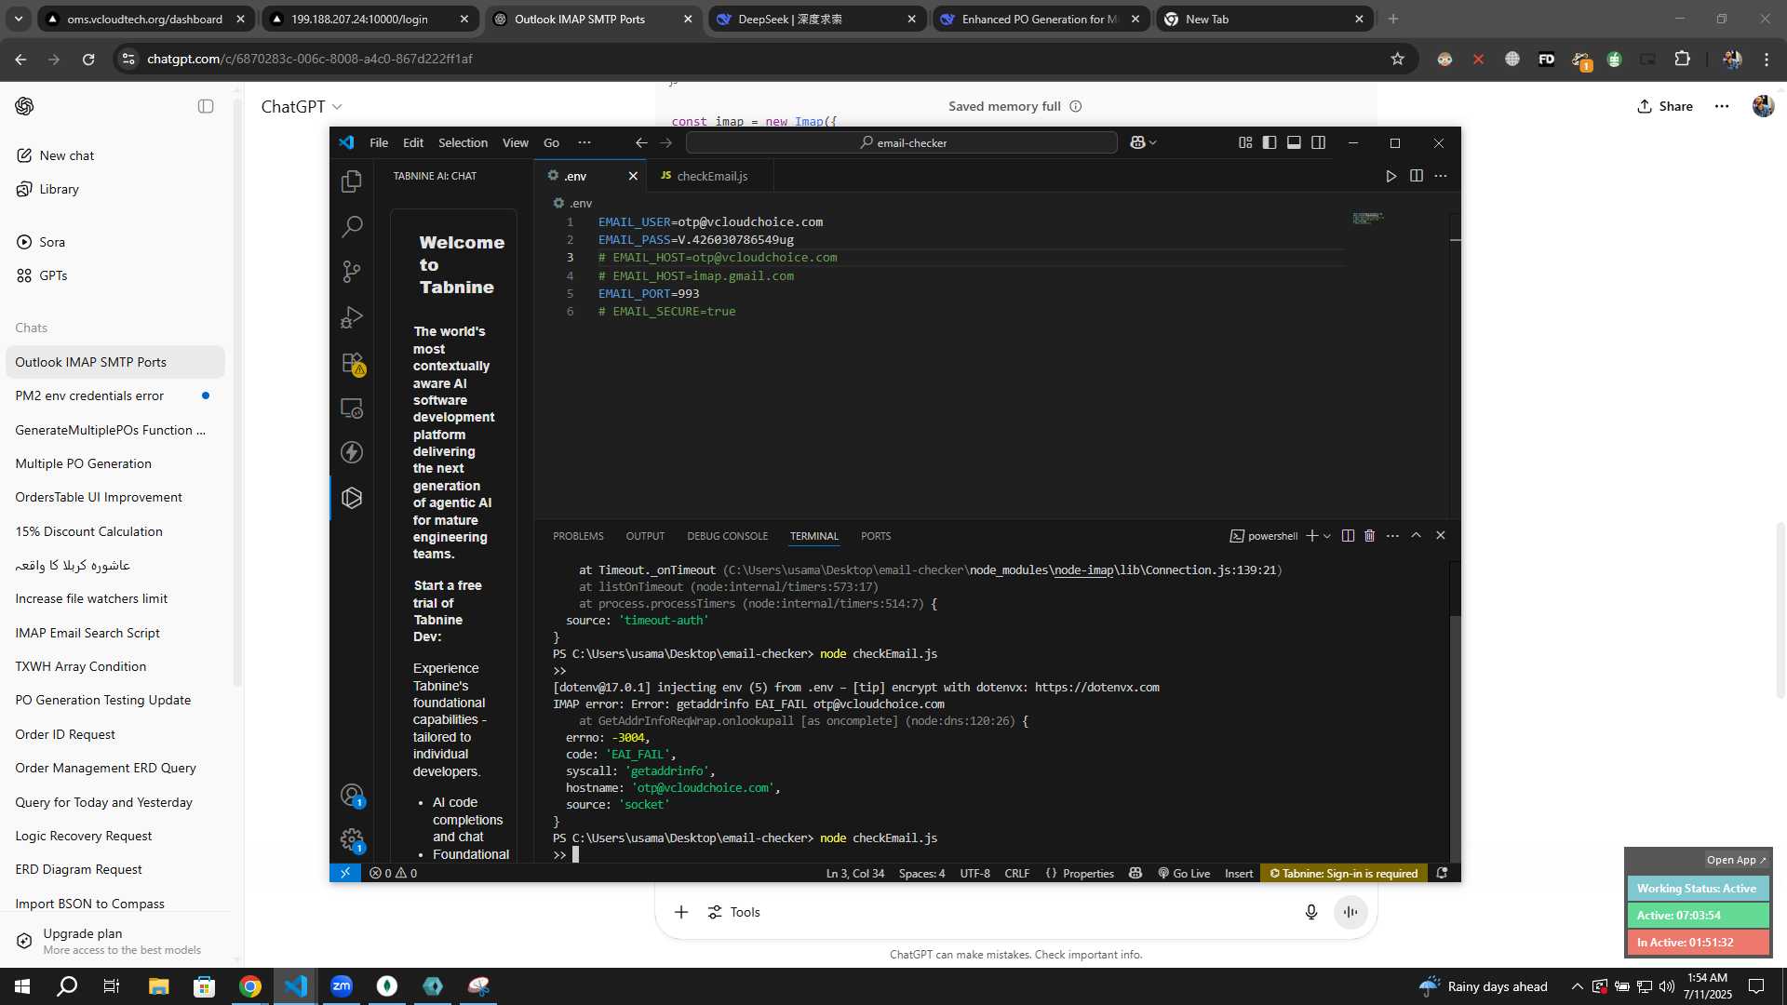Open the Selection menu in VS Code
Screen dimensions: 1787x1005
(463, 142)
